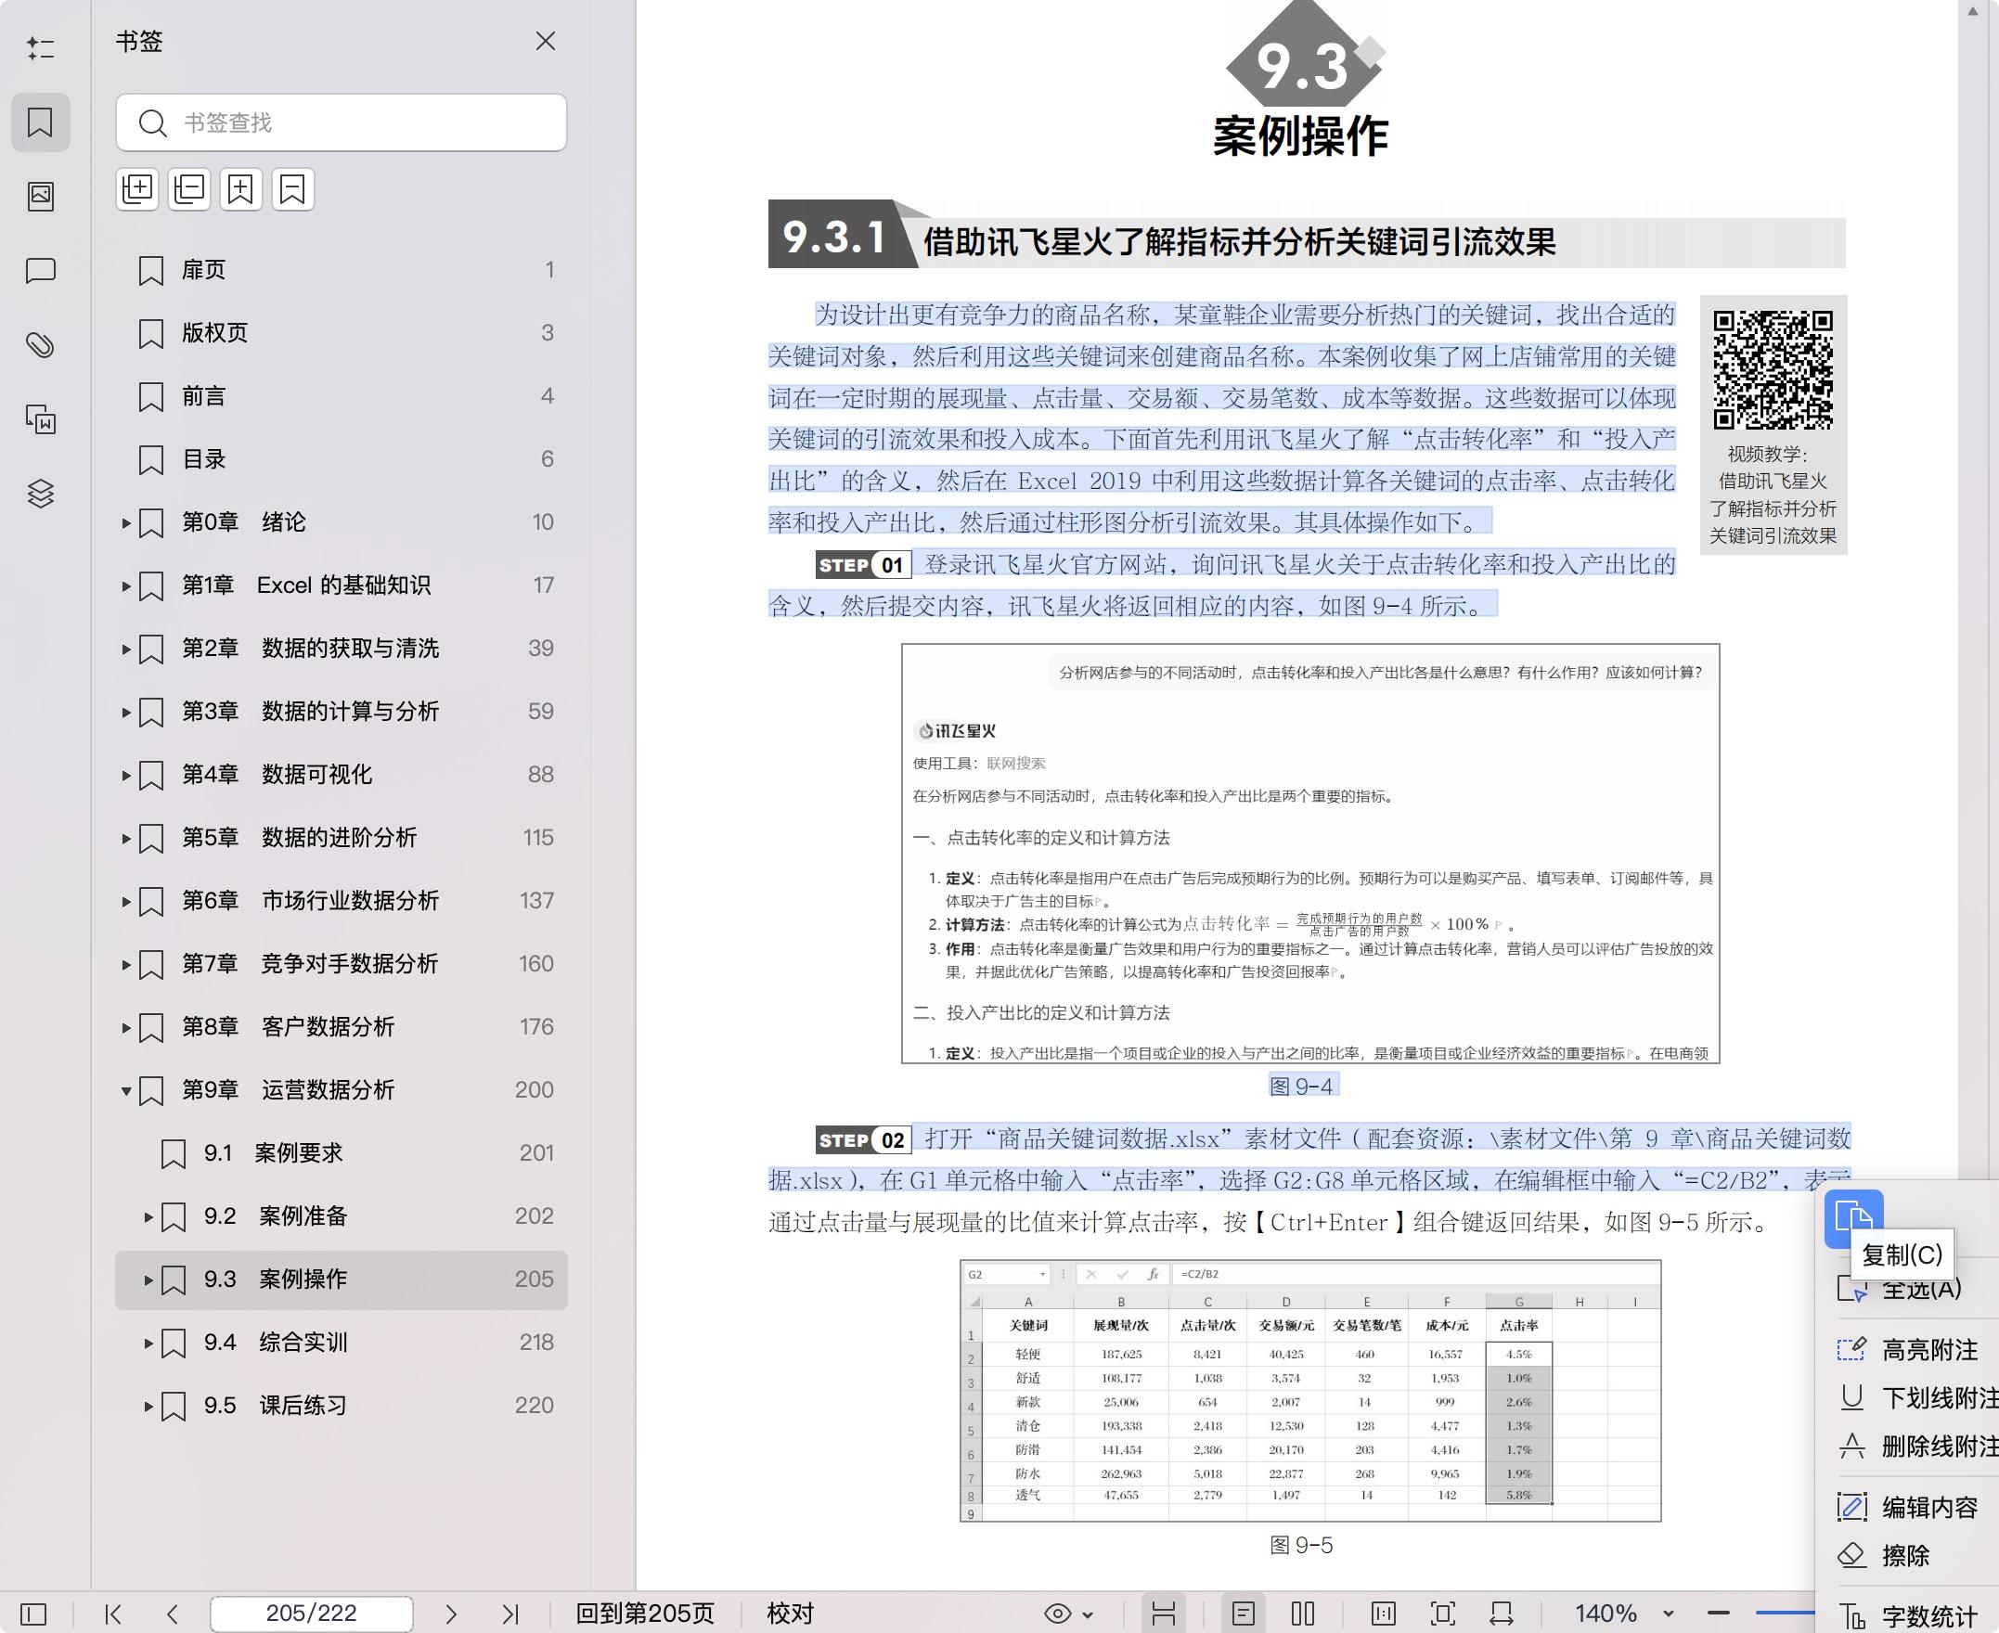This screenshot has width=1999, height=1633.
Task: Expand 第3章 数据的计算与分析 bookmark
Action: coord(126,712)
